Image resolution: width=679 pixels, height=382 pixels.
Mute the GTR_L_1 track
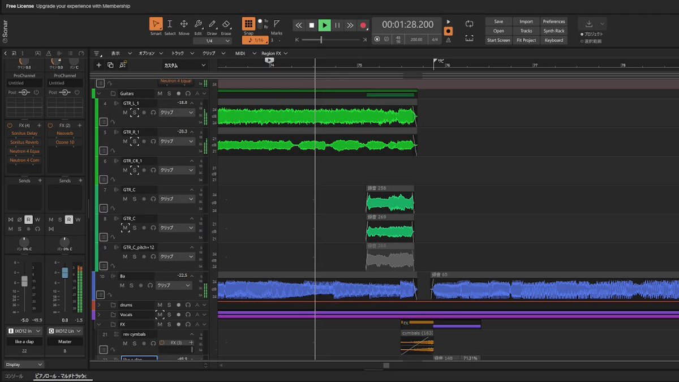point(125,113)
